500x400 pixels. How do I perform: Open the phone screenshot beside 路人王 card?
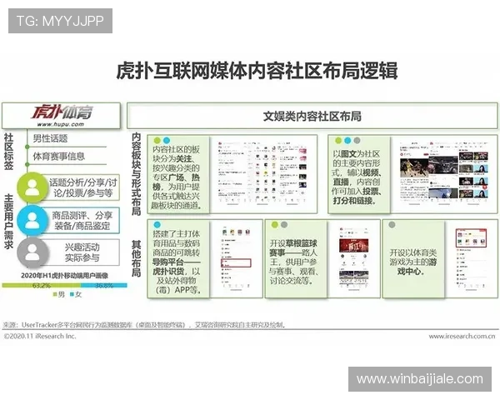click(353, 258)
